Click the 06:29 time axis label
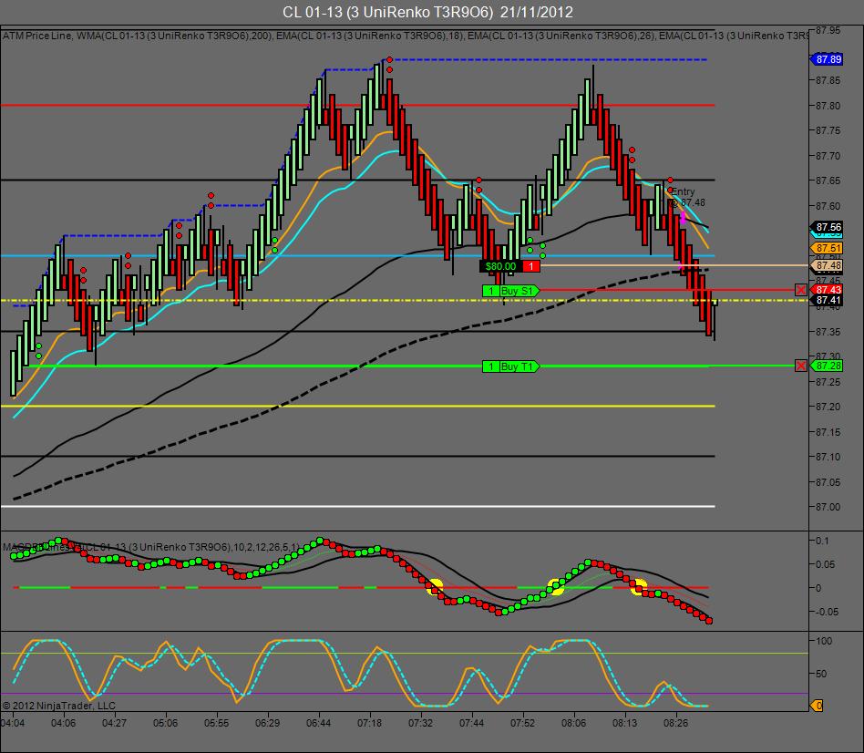 [x=267, y=722]
